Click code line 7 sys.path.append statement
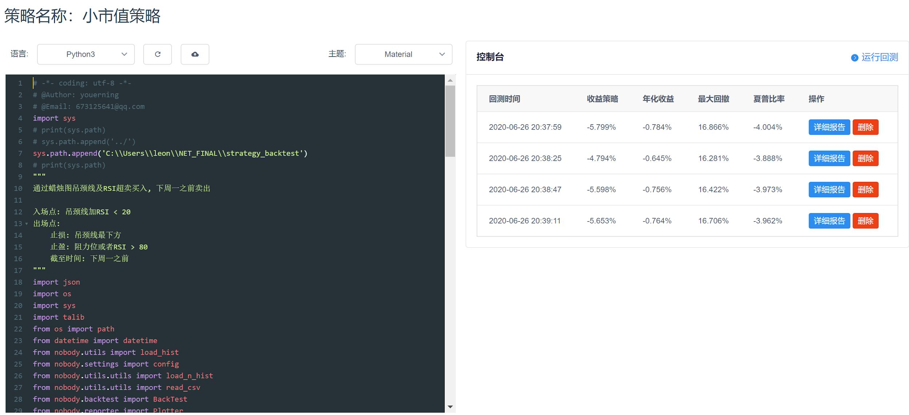The width and height of the screenshot is (909, 415). [170, 153]
